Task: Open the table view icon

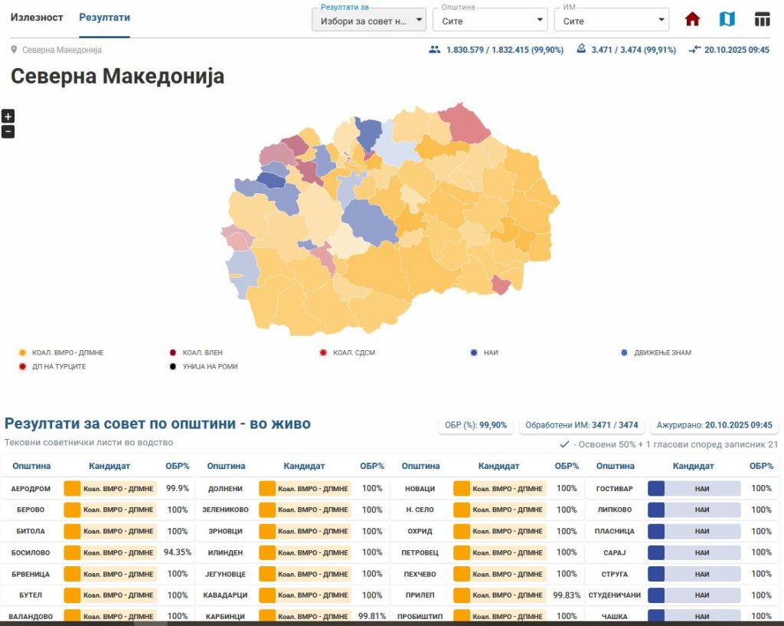Action: [762, 19]
